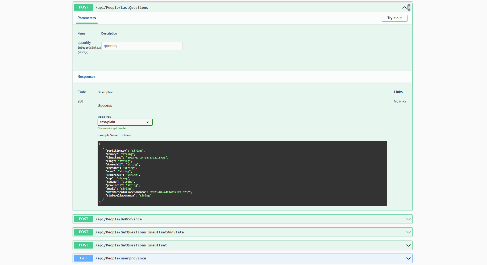Click the quantity input field
Screen dimensions: 487x265
[142, 46]
